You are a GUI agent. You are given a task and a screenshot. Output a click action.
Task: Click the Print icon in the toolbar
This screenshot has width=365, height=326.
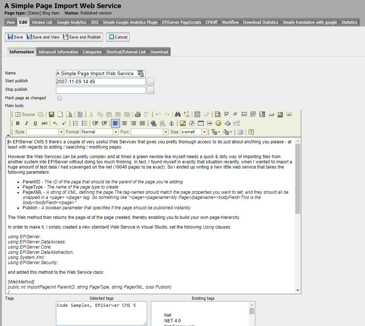click(137, 114)
